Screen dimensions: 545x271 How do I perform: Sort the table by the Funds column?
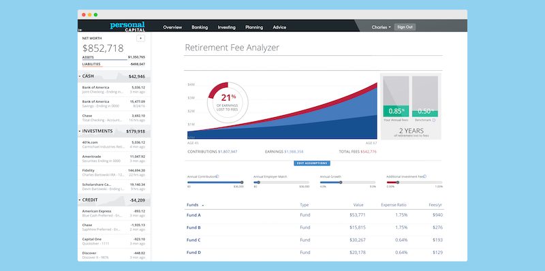click(196, 205)
